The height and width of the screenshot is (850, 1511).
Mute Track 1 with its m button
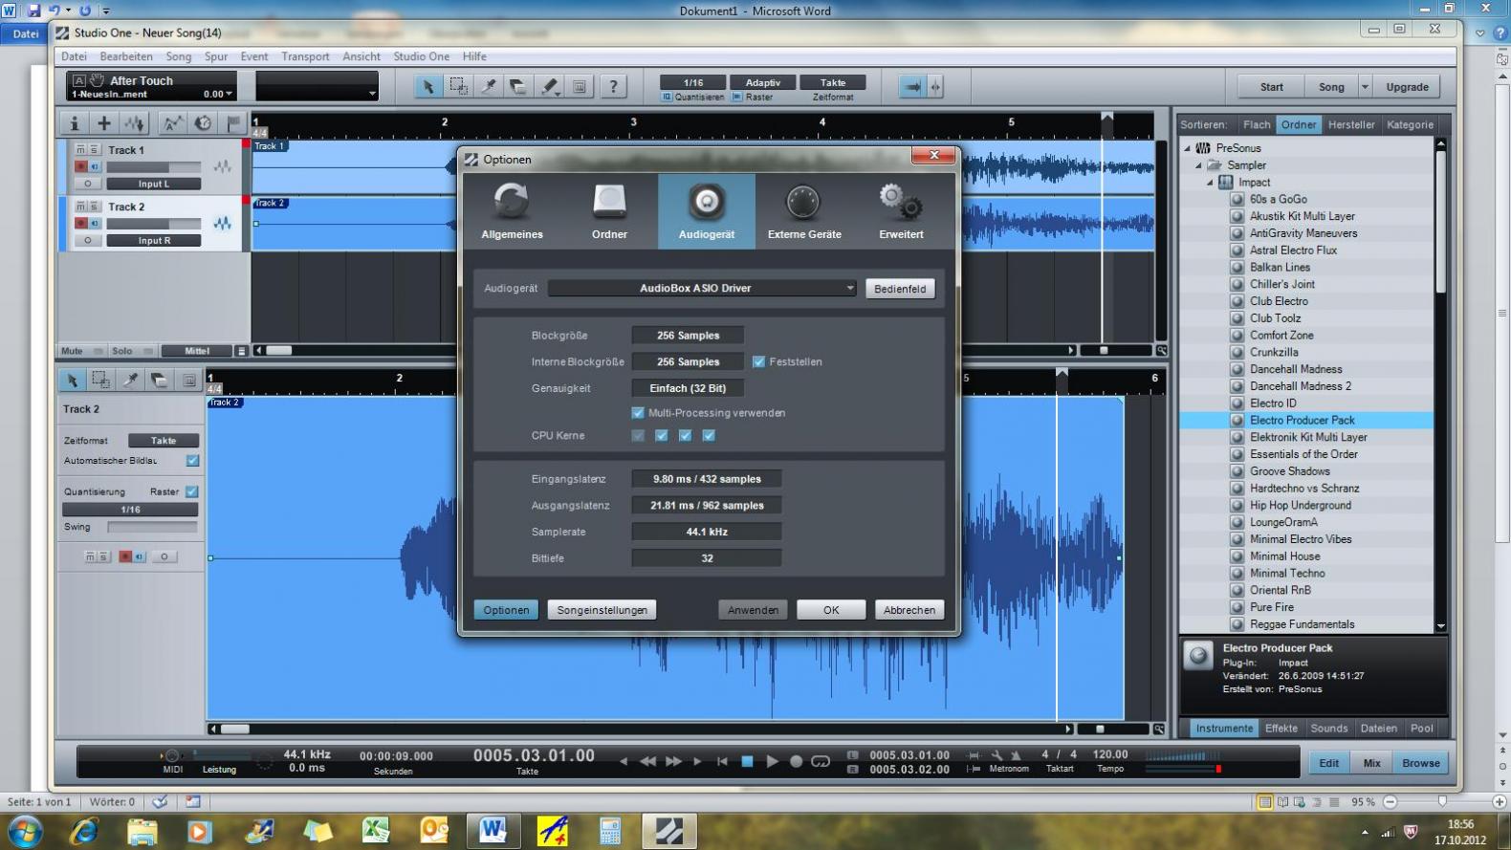click(x=80, y=150)
